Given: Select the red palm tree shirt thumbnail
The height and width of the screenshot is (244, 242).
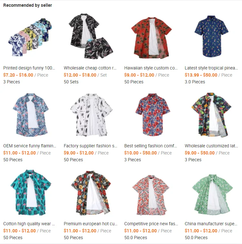Looking at the screenshot, I should point(151,38).
